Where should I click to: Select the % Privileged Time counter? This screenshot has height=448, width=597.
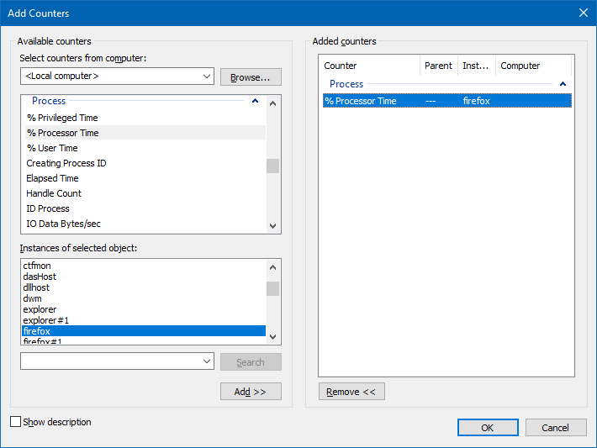(62, 118)
